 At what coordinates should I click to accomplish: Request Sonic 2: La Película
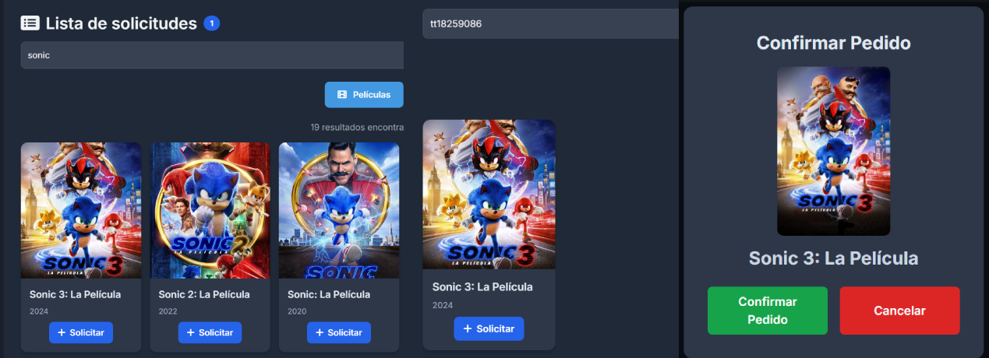click(x=210, y=332)
